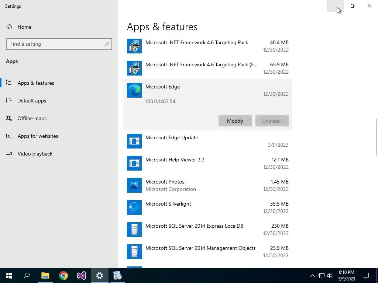The image size is (378, 283).
Task: Click the search magnifier in Find a setting
Action: tap(107, 44)
